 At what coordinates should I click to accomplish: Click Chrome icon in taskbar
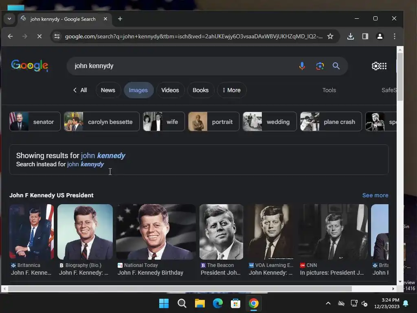coord(253,303)
